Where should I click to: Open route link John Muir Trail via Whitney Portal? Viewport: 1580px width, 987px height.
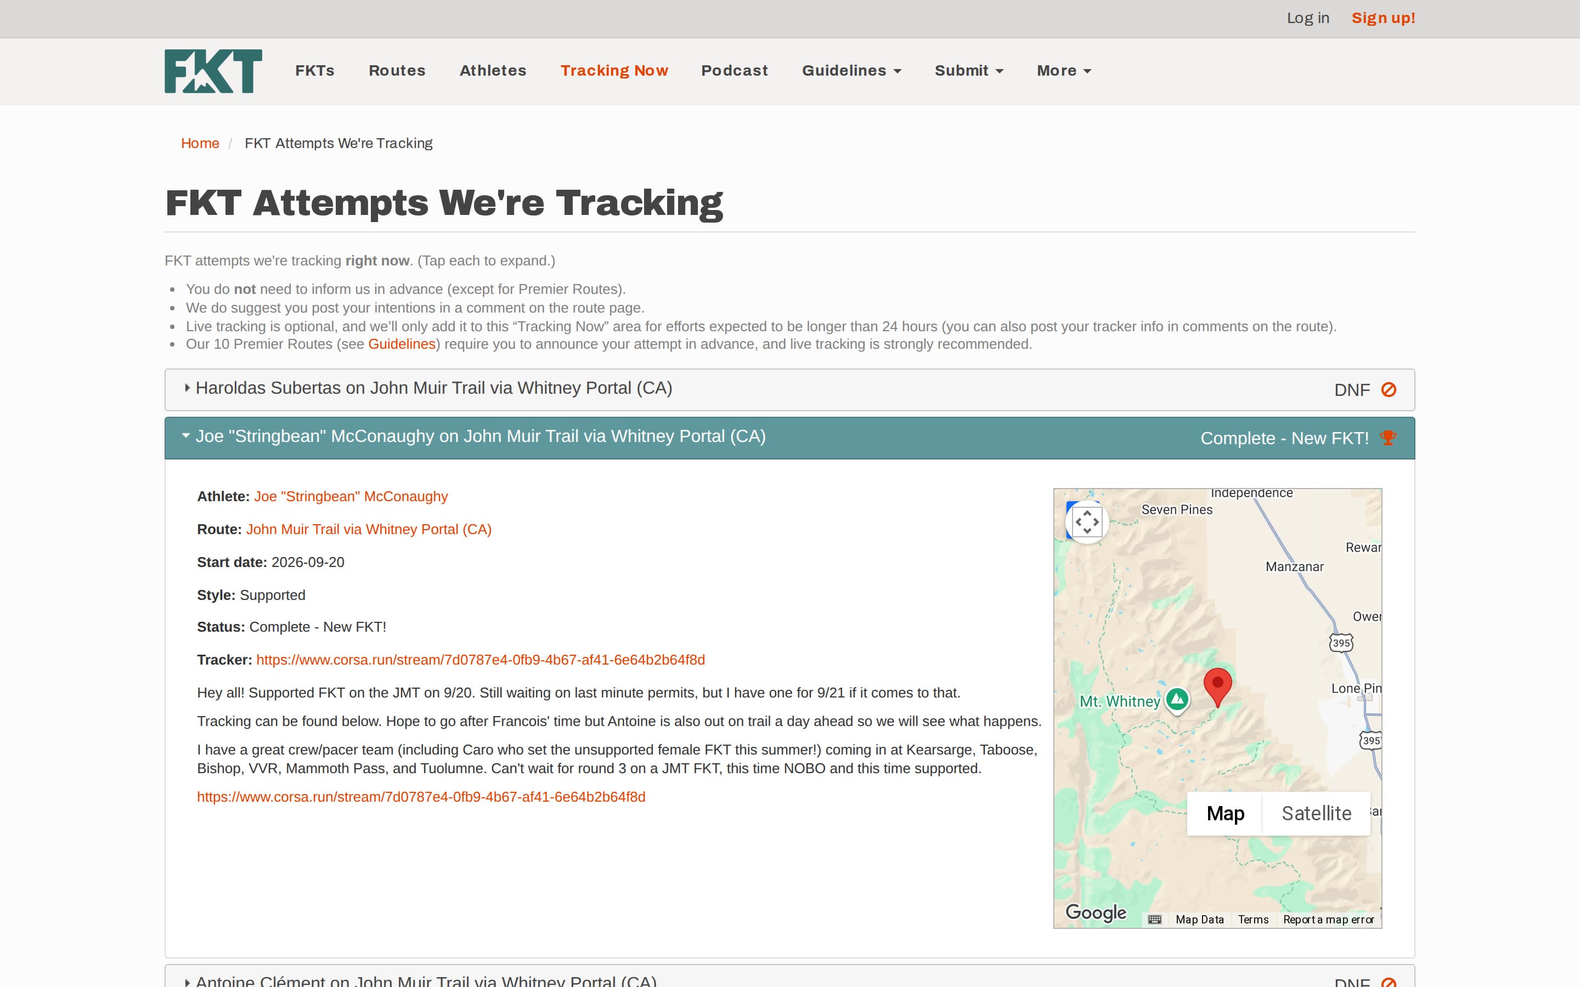pyautogui.click(x=369, y=529)
